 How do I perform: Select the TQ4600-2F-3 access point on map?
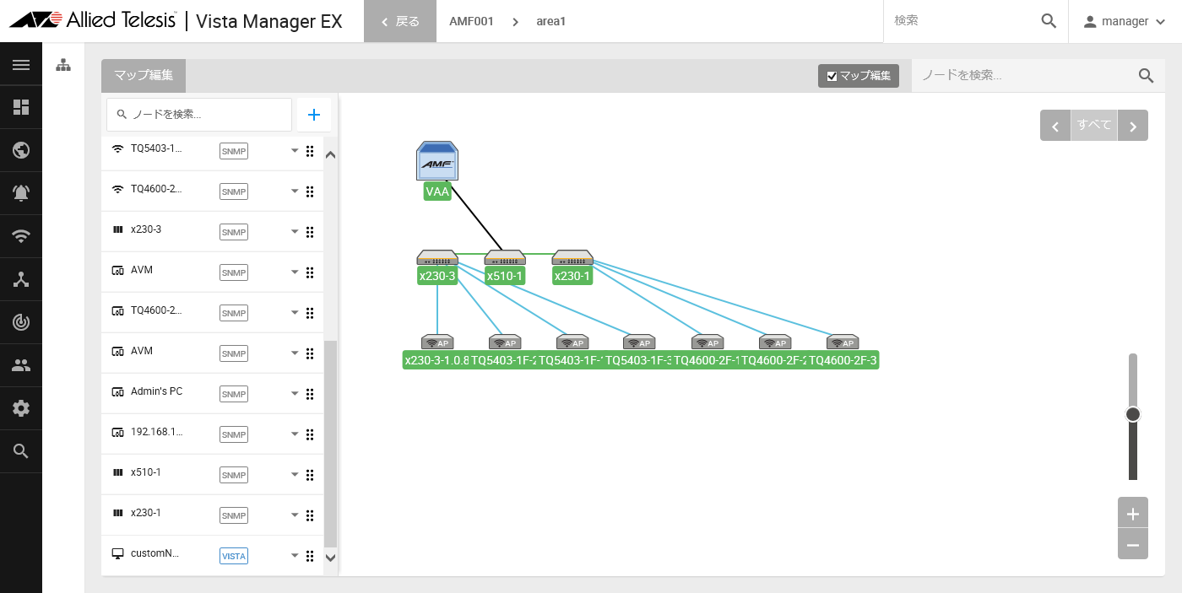click(843, 342)
